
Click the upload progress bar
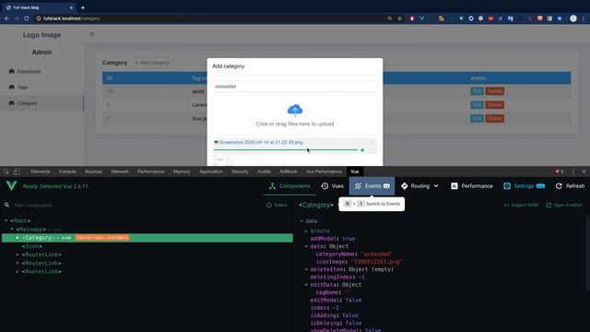[x=286, y=149]
